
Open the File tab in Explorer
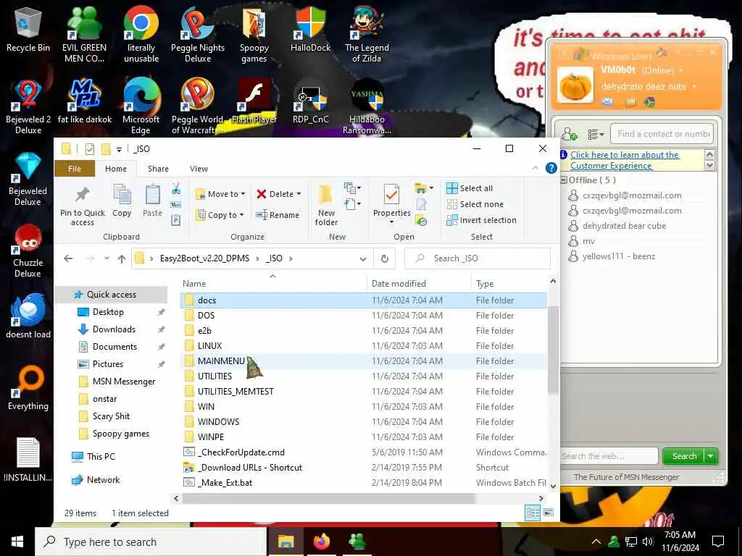pyautogui.click(x=75, y=169)
